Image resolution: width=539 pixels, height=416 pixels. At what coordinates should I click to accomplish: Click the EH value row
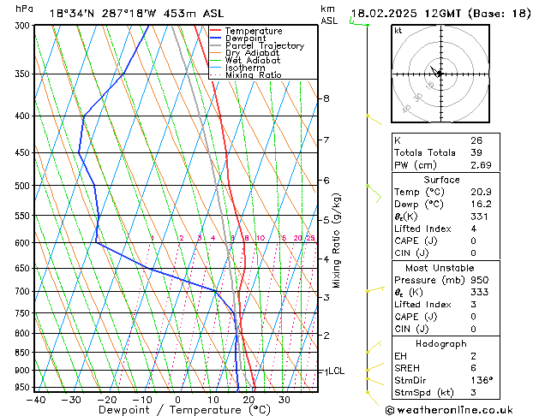click(x=446, y=356)
